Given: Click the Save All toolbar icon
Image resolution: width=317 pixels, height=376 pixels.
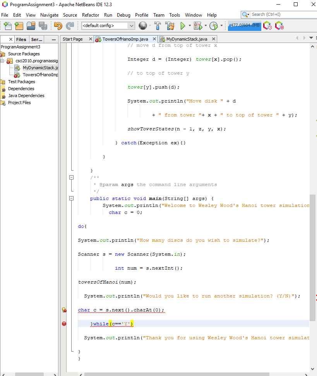Looking at the screenshot, I should (x=43, y=26).
